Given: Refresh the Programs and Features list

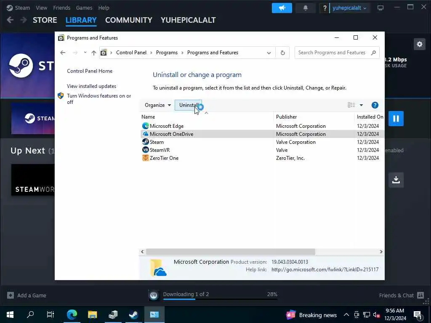Looking at the screenshot, I should coord(282,53).
